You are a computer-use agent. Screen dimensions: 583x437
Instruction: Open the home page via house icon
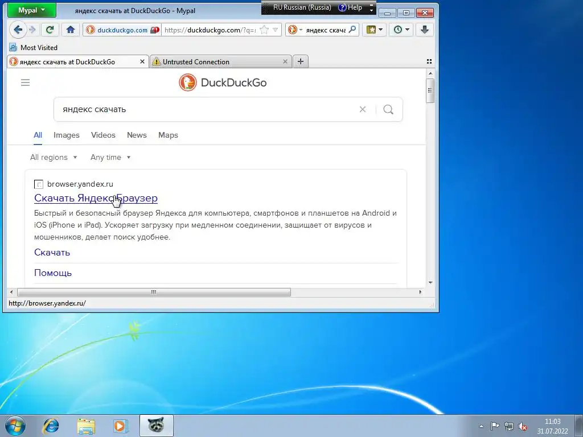coord(70,30)
